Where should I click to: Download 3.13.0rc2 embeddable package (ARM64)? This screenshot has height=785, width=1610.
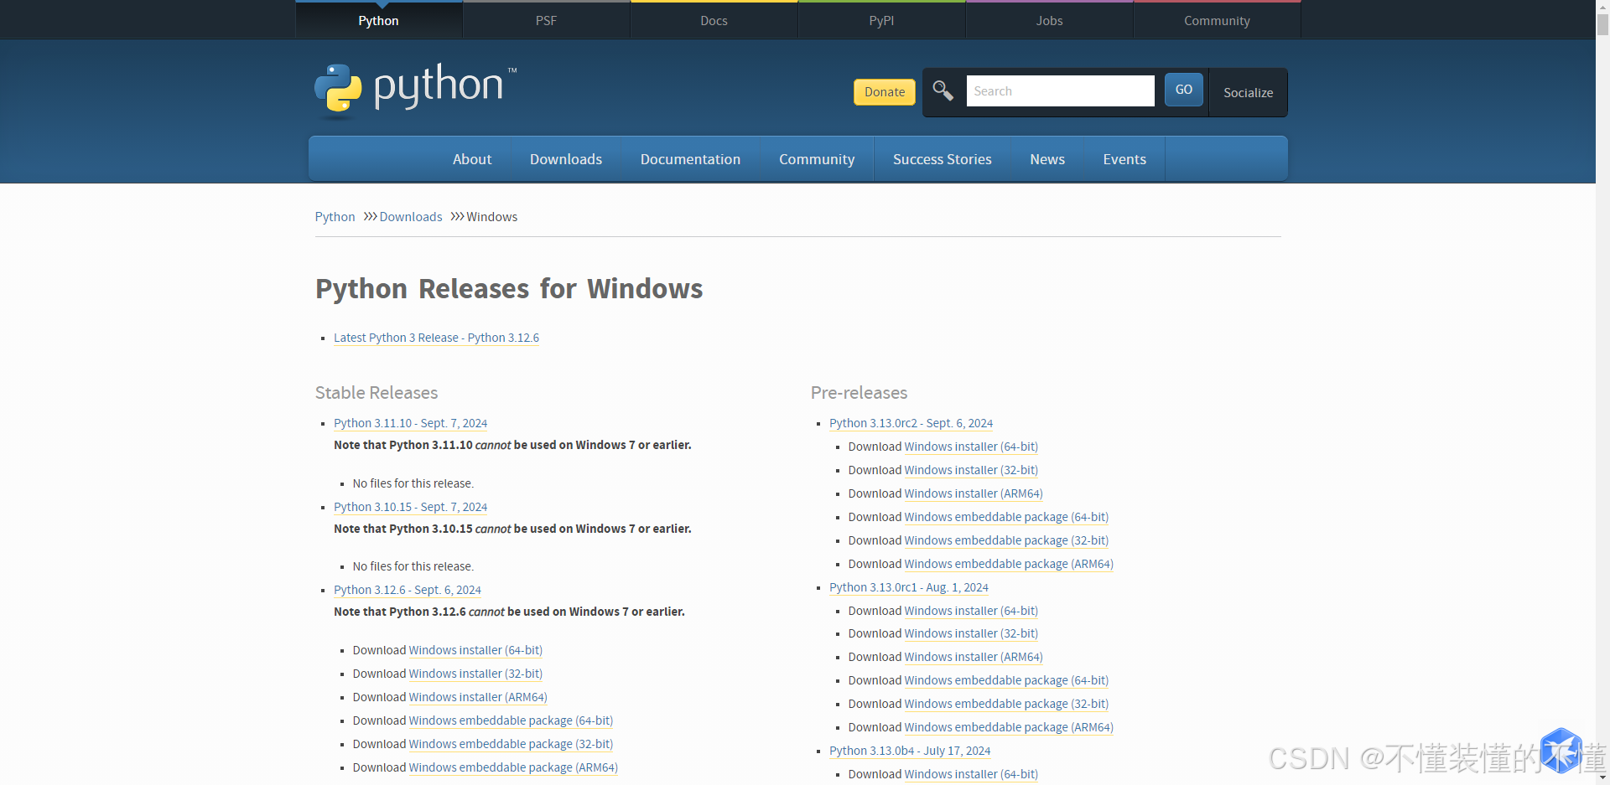1009,564
